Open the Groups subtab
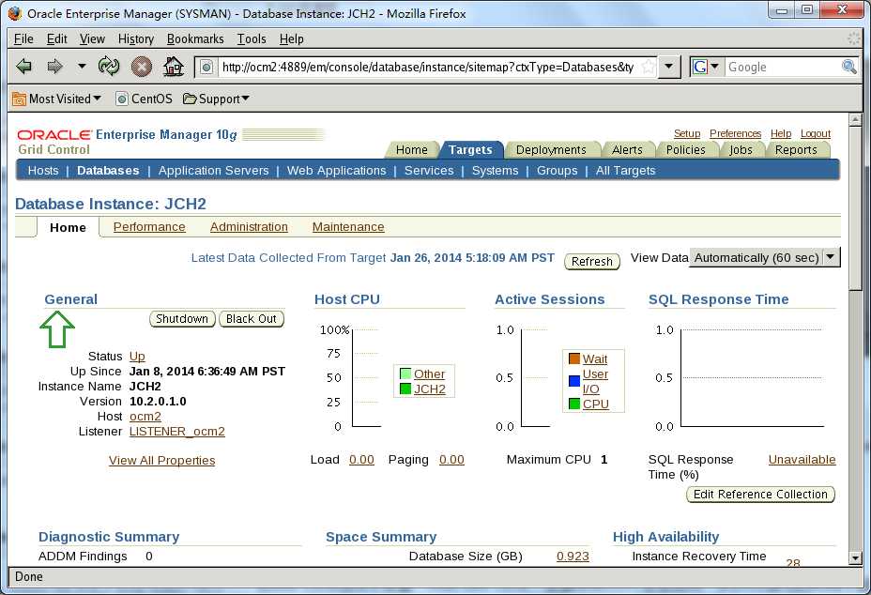871x595 pixels. pyautogui.click(x=558, y=171)
